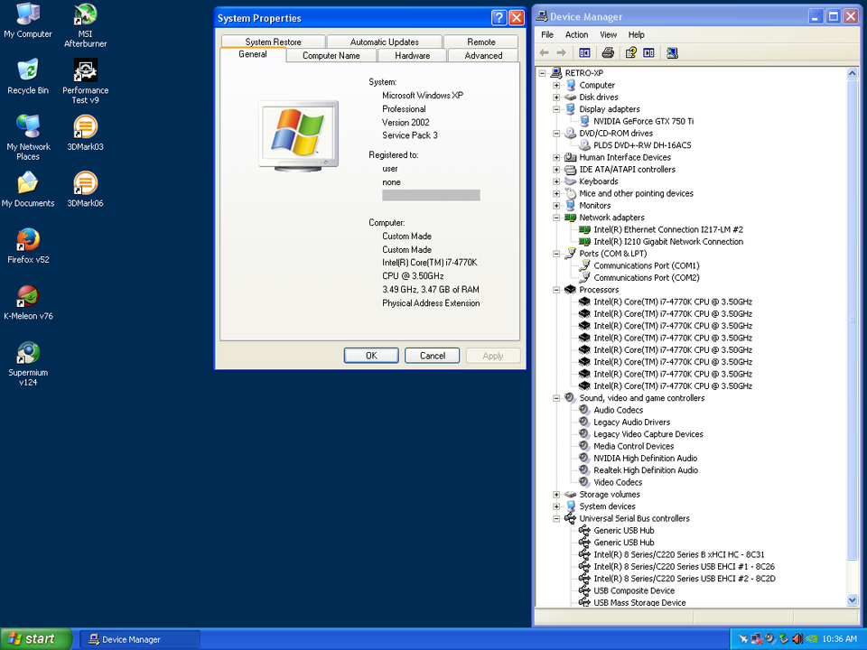Select the K-Meleon v76 desktop icon
Screen dimensions: 867x650
coord(28,297)
